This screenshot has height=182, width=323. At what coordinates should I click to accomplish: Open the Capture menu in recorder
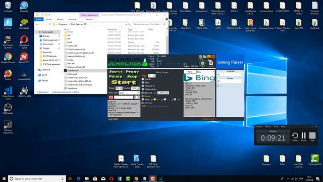click(x=259, y=126)
